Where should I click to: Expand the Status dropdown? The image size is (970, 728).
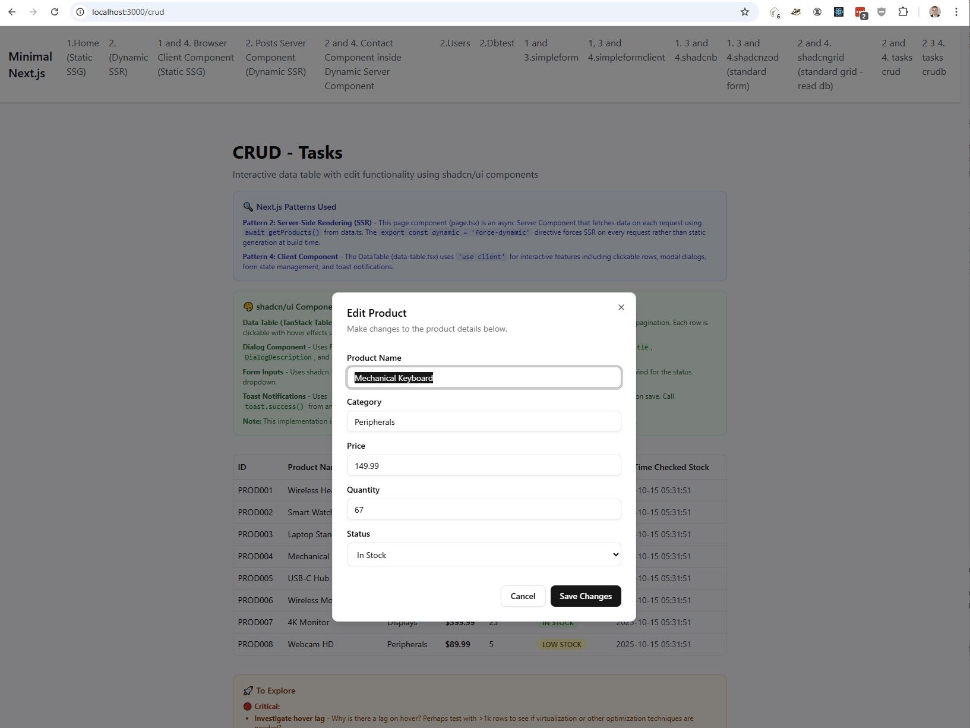coord(484,554)
